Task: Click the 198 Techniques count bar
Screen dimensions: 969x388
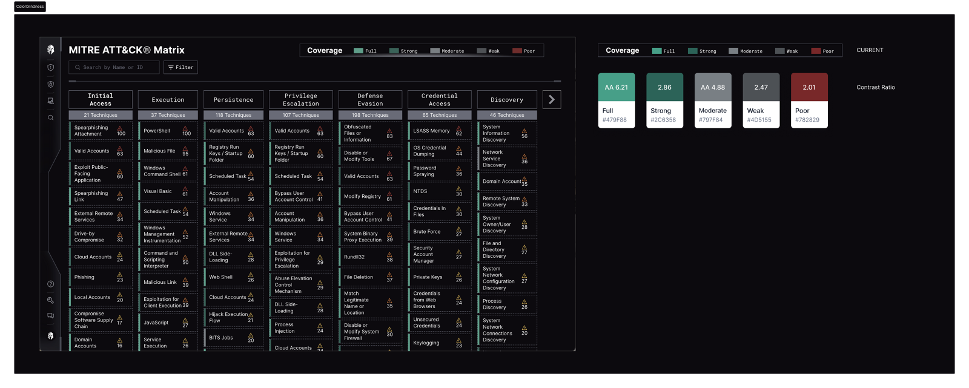Action: pyautogui.click(x=370, y=115)
